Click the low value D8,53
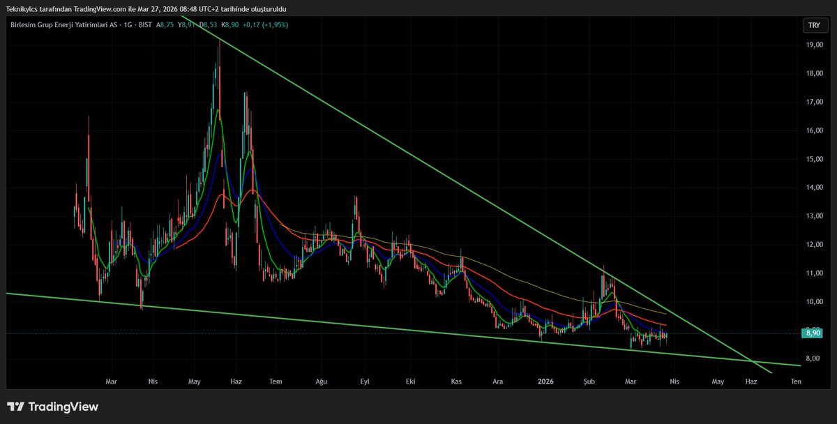The image size is (837, 424). pyautogui.click(x=208, y=24)
